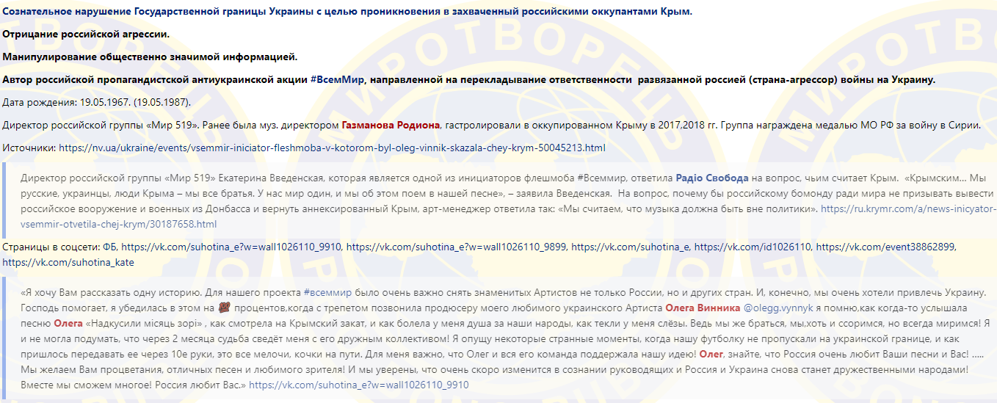Open wall1026110_9910 link in social pages list
The height and width of the screenshot is (403, 997).
point(233,247)
